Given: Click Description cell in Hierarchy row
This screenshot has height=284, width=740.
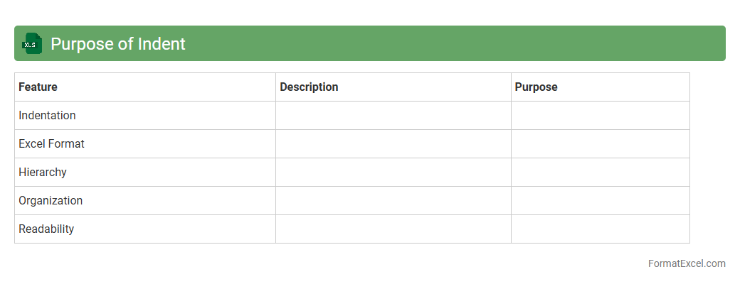Looking at the screenshot, I should pyautogui.click(x=393, y=172).
